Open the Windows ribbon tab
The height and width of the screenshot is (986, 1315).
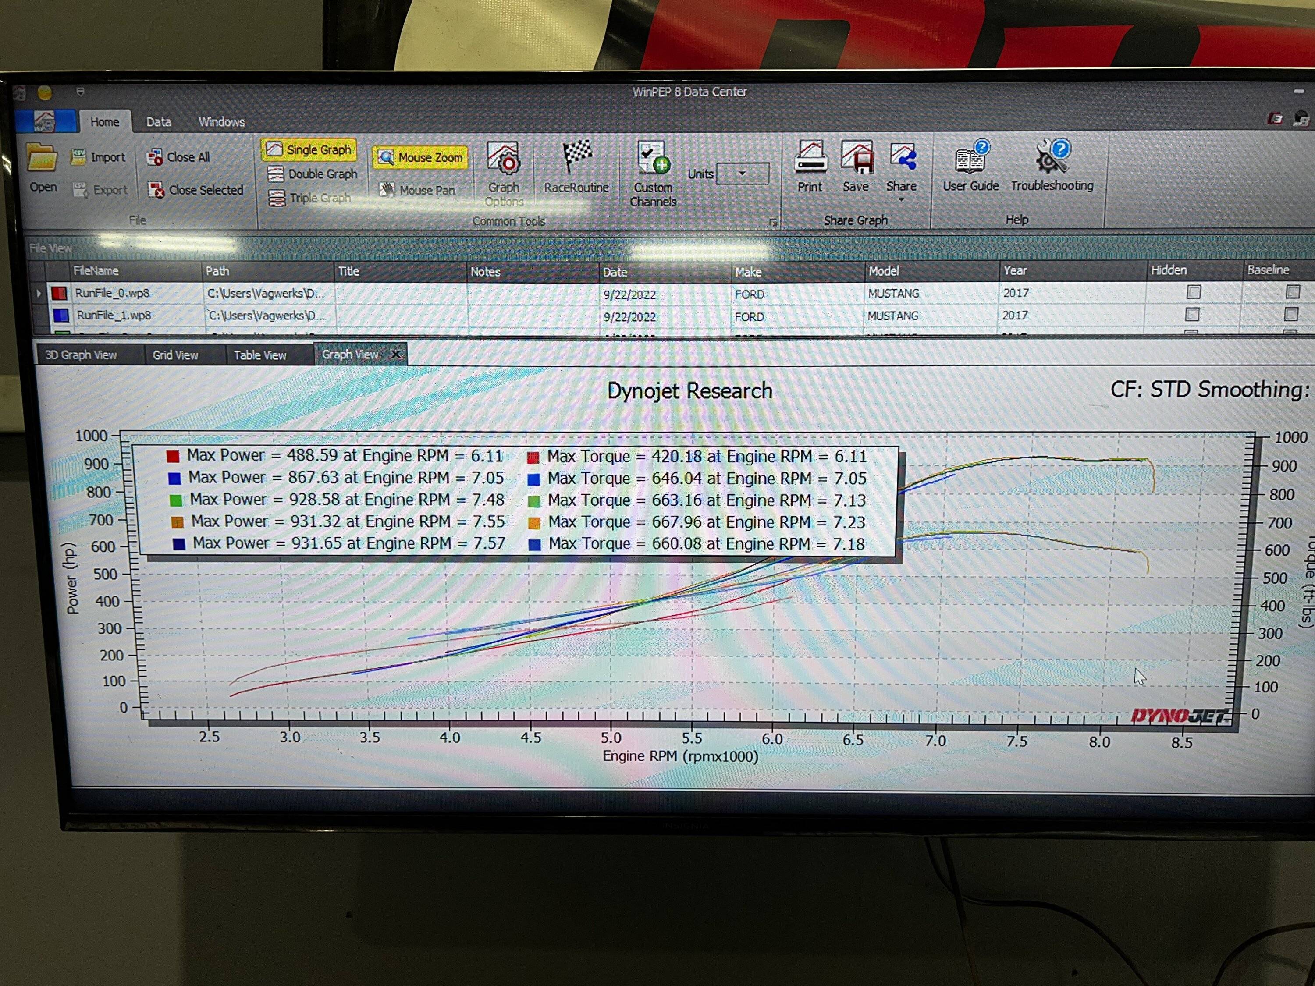[x=221, y=122]
